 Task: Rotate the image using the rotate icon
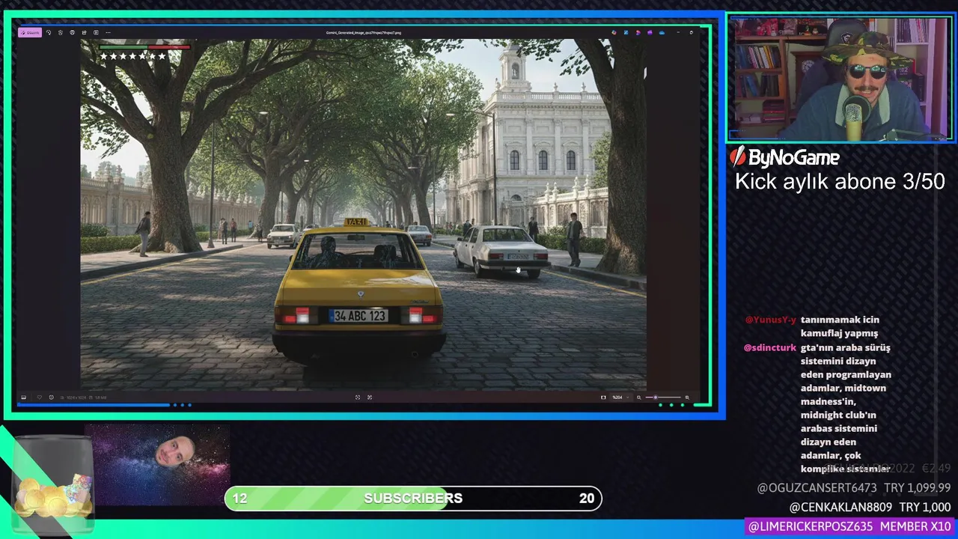pyautogui.click(x=49, y=33)
